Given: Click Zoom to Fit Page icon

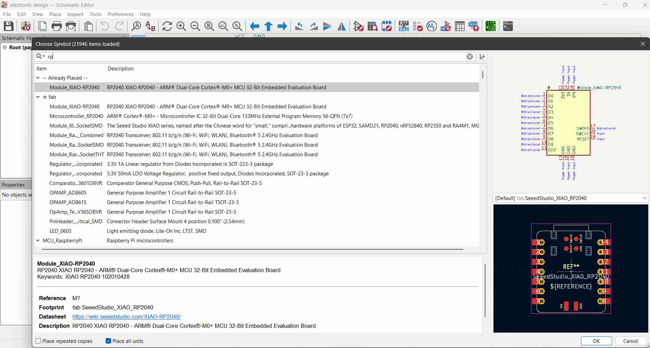Looking at the screenshot, I should (209, 26).
